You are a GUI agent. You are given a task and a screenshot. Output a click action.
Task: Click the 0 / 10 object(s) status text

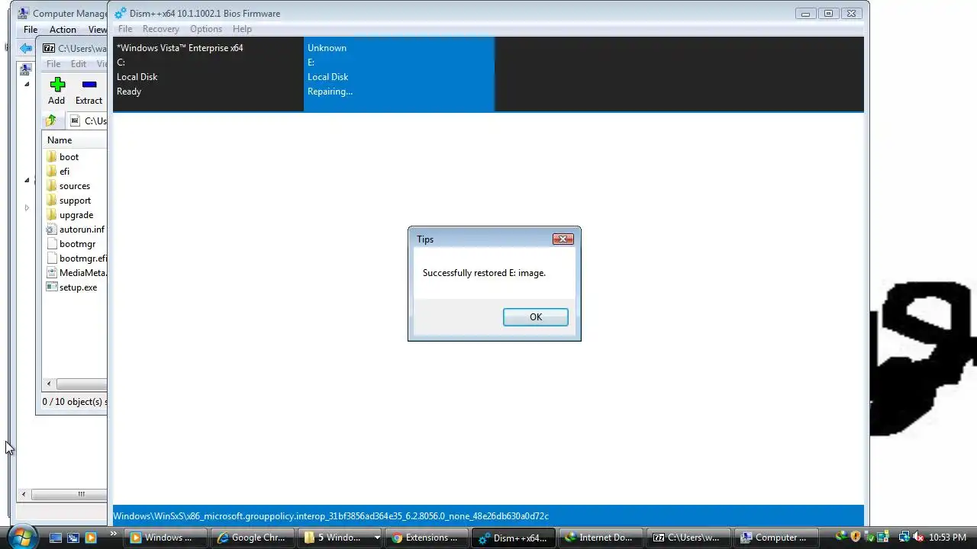pos(74,402)
